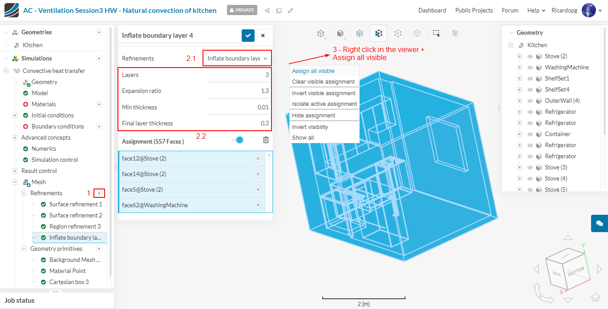Add a boundary condition with plus icon

click(99, 127)
